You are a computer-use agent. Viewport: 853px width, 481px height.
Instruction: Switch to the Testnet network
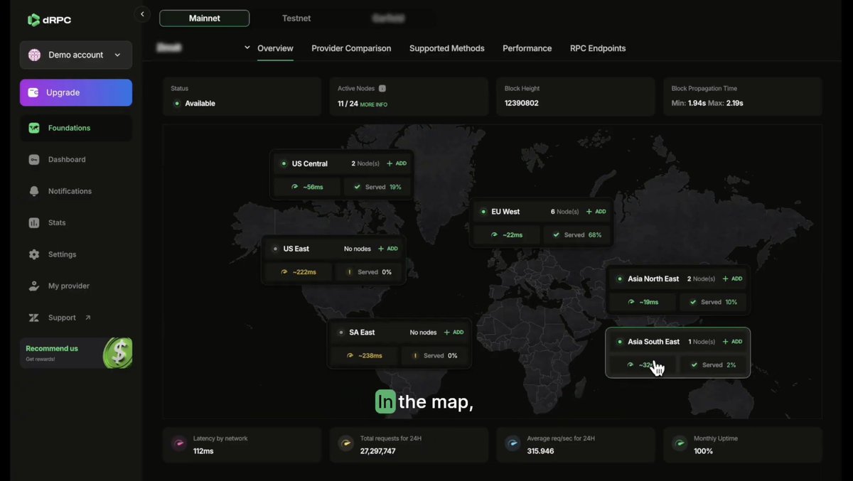click(x=296, y=18)
